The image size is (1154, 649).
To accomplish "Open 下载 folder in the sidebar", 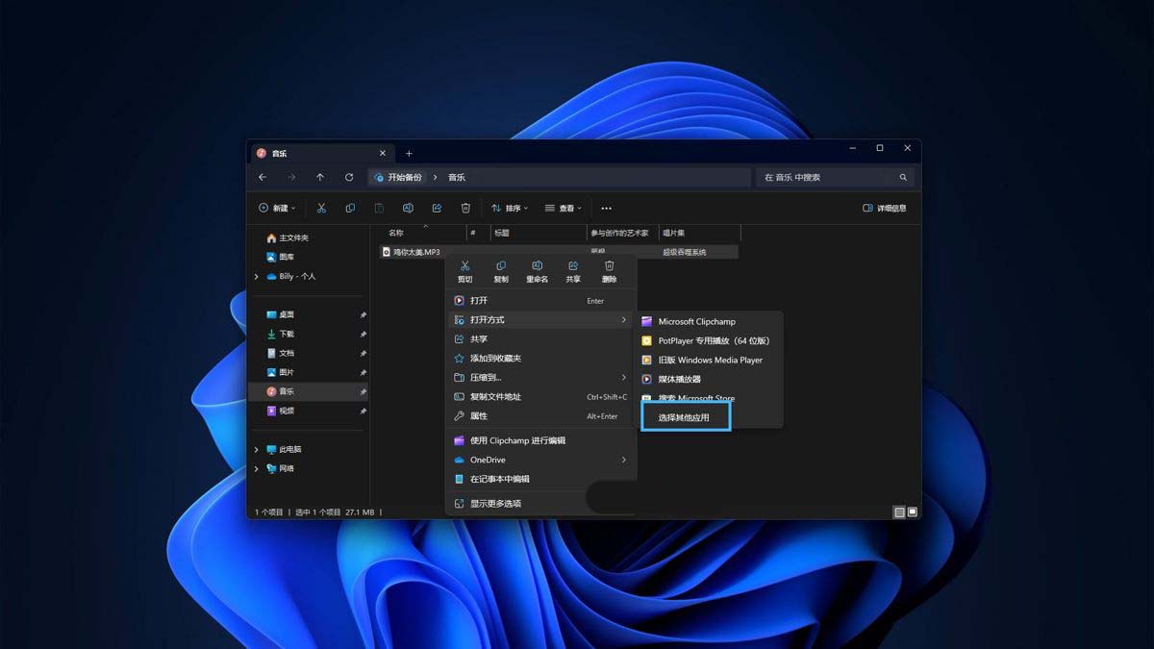I will pyautogui.click(x=287, y=334).
